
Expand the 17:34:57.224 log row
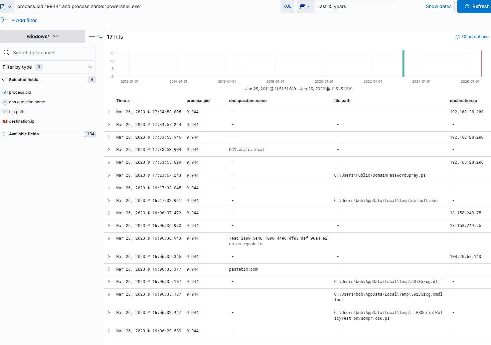click(x=109, y=125)
